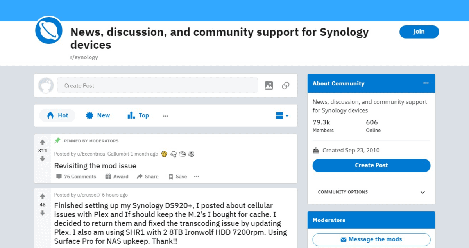Focus the Create Post input field

pyautogui.click(x=158, y=85)
